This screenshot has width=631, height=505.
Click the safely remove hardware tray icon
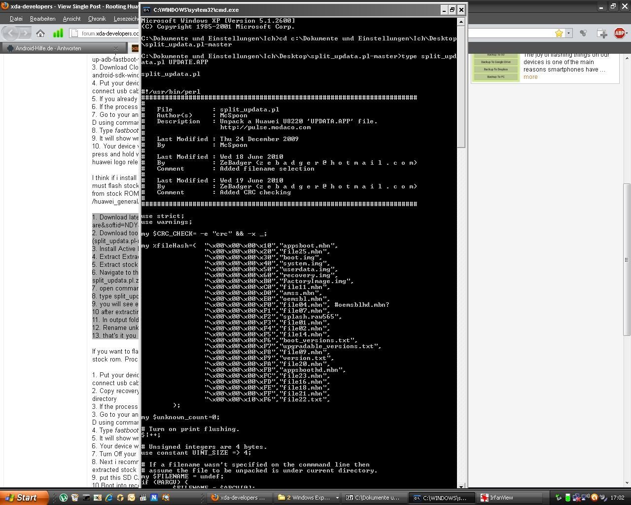[558, 498]
